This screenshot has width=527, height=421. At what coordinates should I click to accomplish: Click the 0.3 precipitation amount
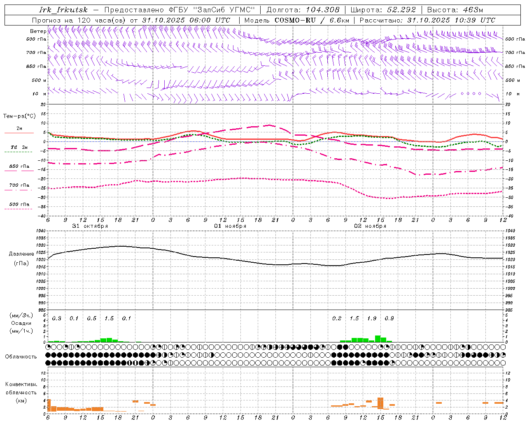click(x=56, y=319)
